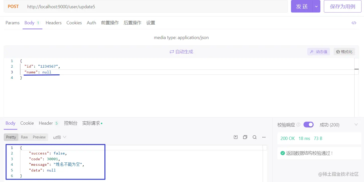Click the download response icon
Screen dimensions: 364x182
click(236, 137)
